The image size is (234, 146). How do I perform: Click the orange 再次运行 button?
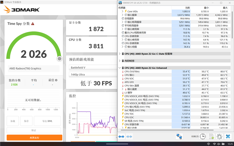pos(35,138)
